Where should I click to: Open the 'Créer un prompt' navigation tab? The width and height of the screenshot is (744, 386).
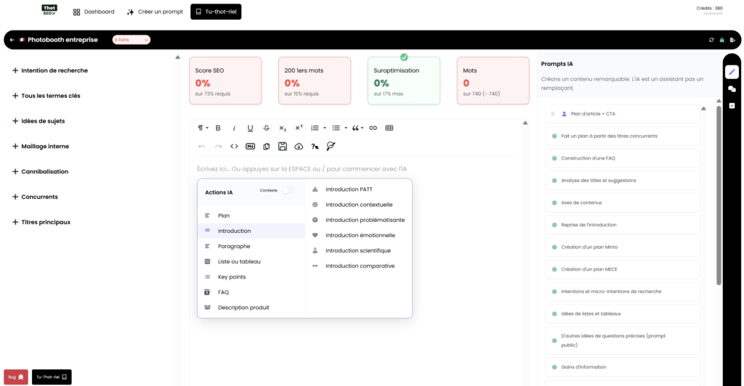click(155, 12)
